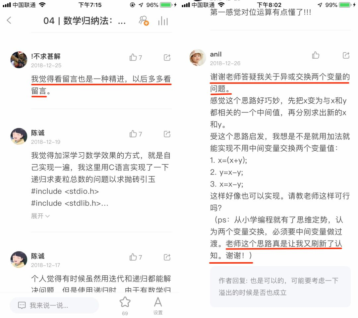The image size is (358, 318).
Task: Share 陈诚's comment dated 2018-12-17
Action: point(167,257)
